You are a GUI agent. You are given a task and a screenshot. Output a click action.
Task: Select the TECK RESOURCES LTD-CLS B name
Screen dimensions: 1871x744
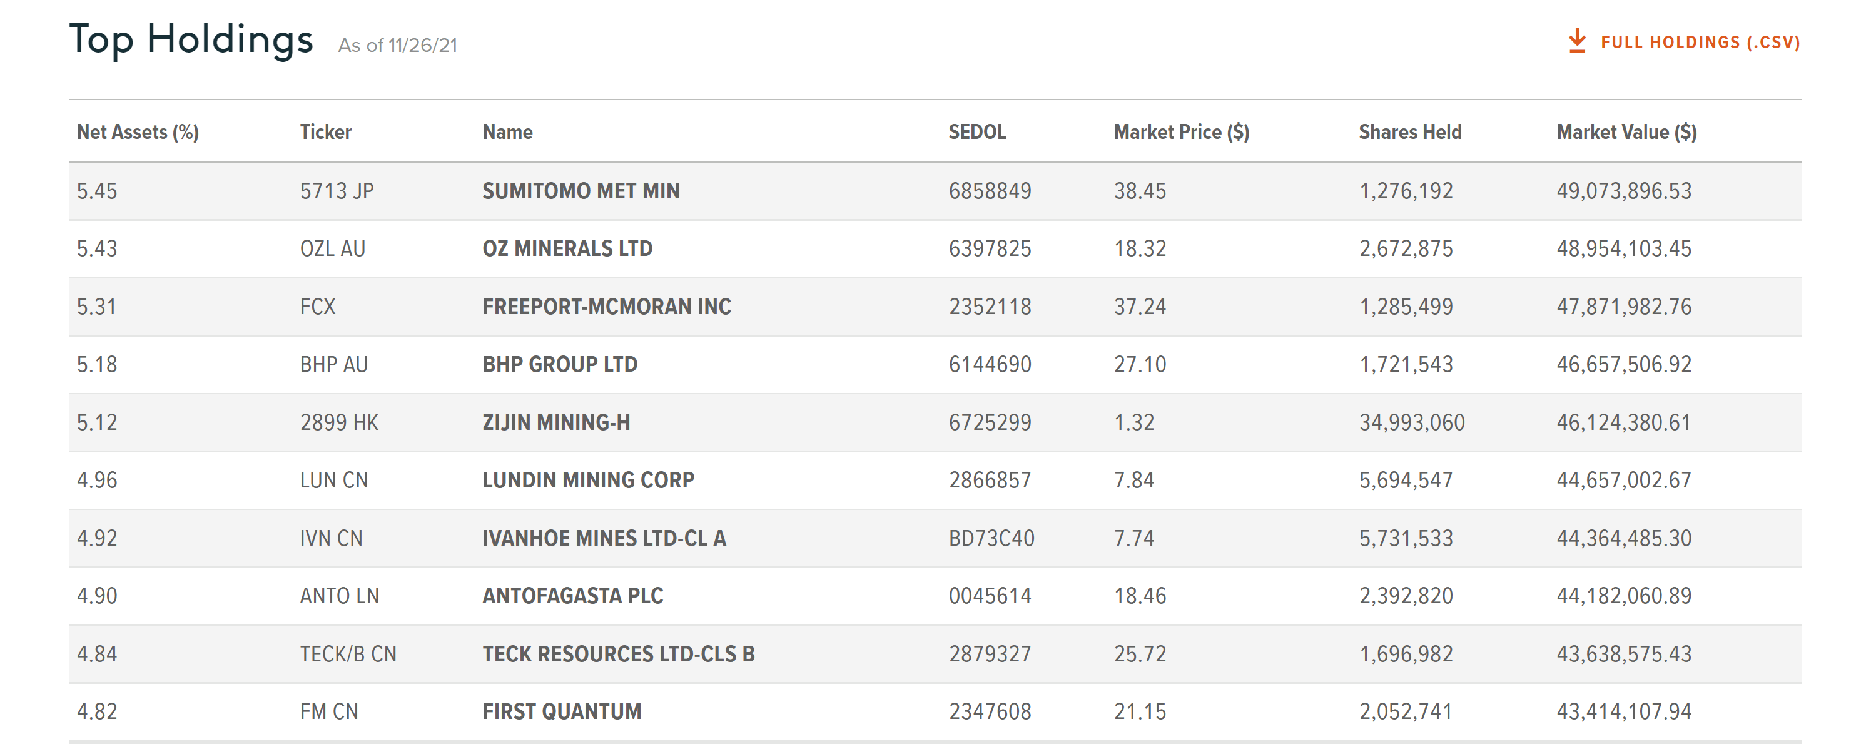(x=618, y=653)
